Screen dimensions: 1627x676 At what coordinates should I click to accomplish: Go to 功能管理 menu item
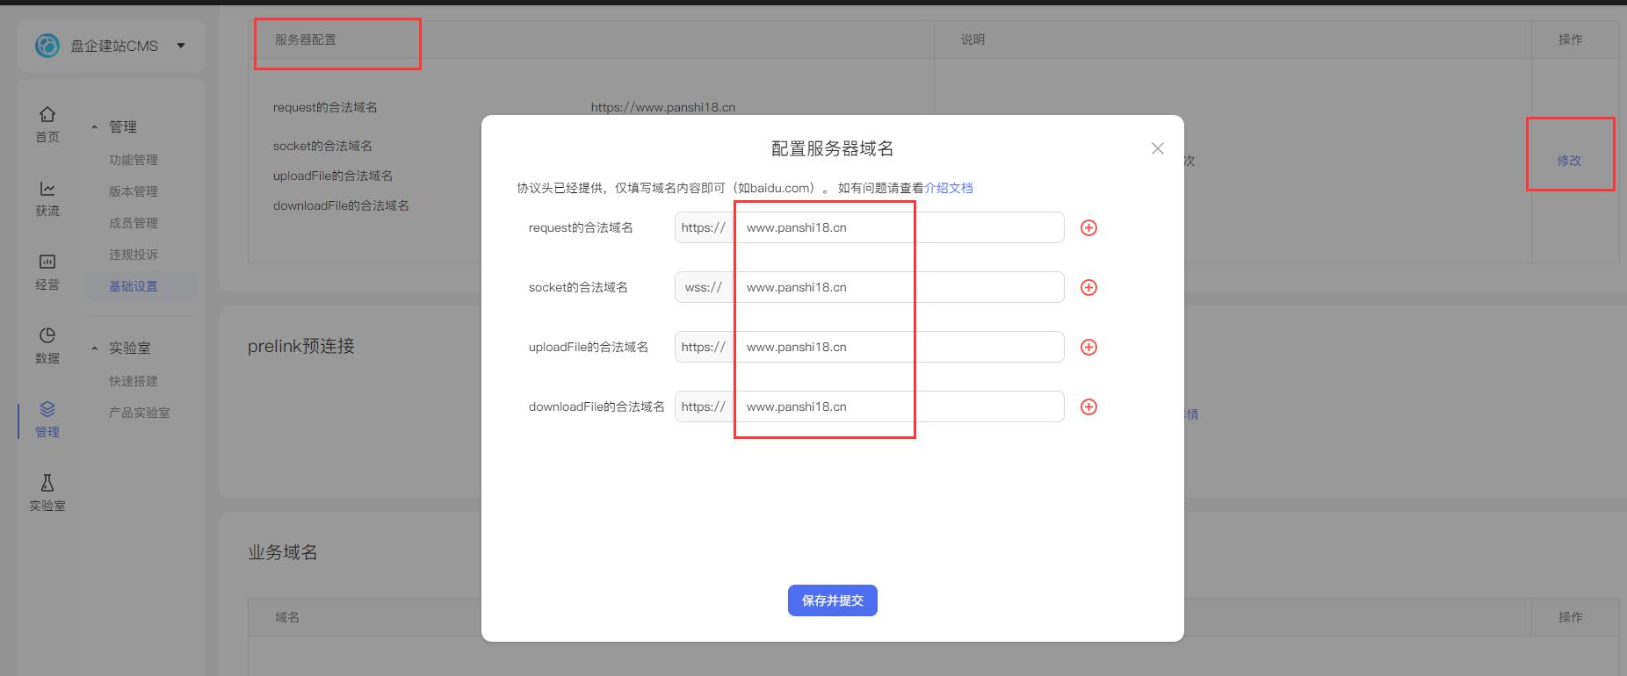(134, 160)
